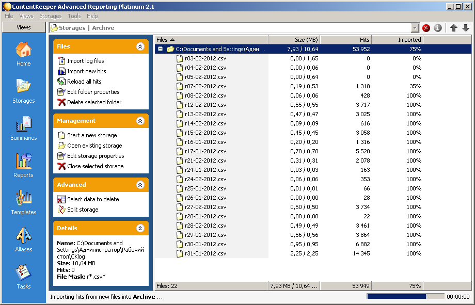Sort by the Files column header
The width and height of the screenshot is (475, 305).
(x=212, y=40)
